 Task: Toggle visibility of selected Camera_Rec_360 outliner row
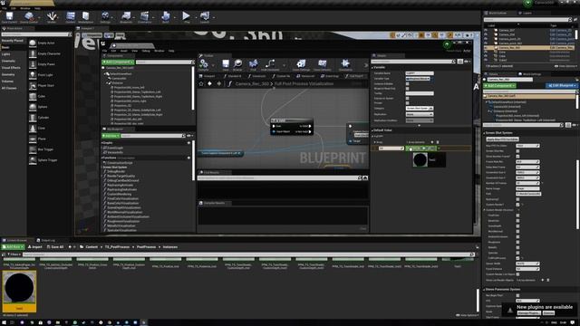486,48
